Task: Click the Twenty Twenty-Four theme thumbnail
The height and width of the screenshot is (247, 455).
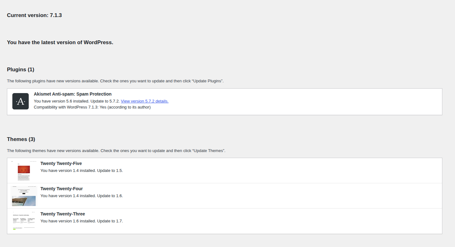Action: 24,196
